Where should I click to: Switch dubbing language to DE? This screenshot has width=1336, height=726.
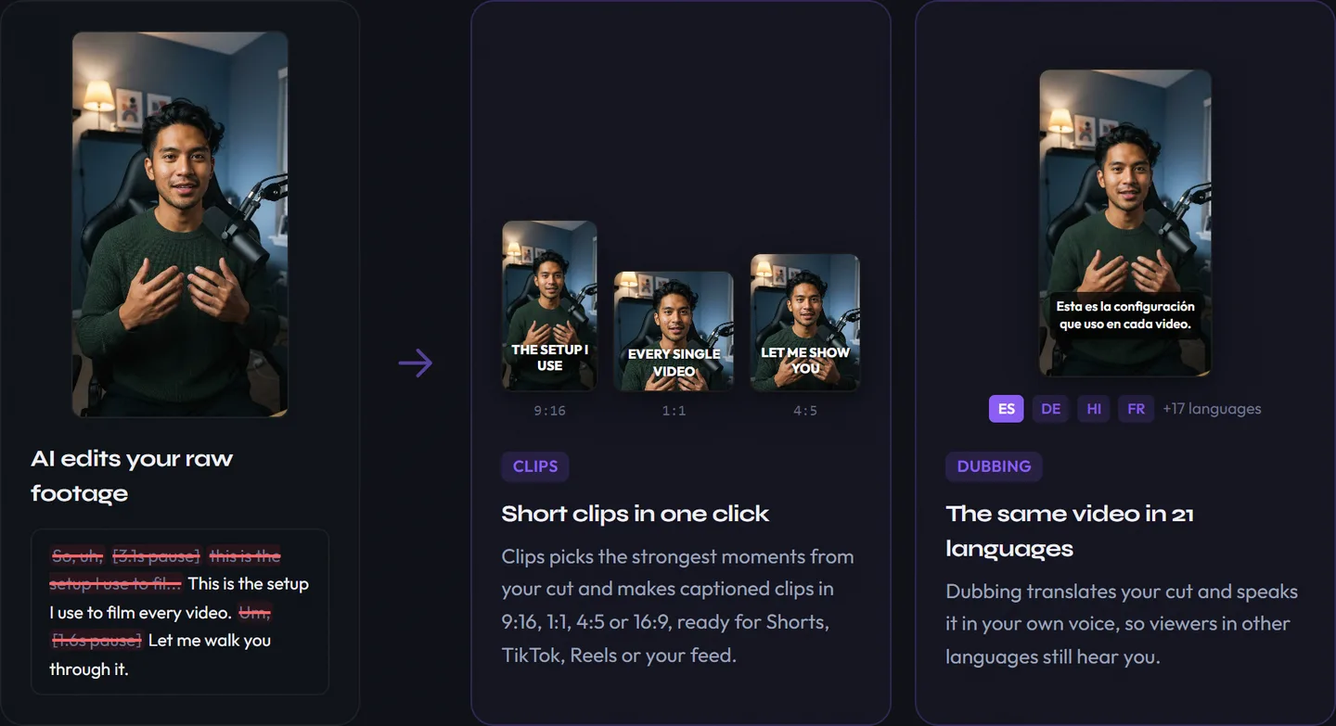1050,409
